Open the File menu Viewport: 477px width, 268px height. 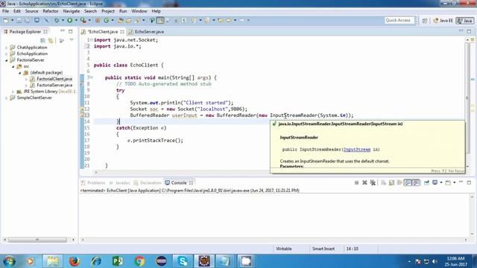tap(5, 11)
